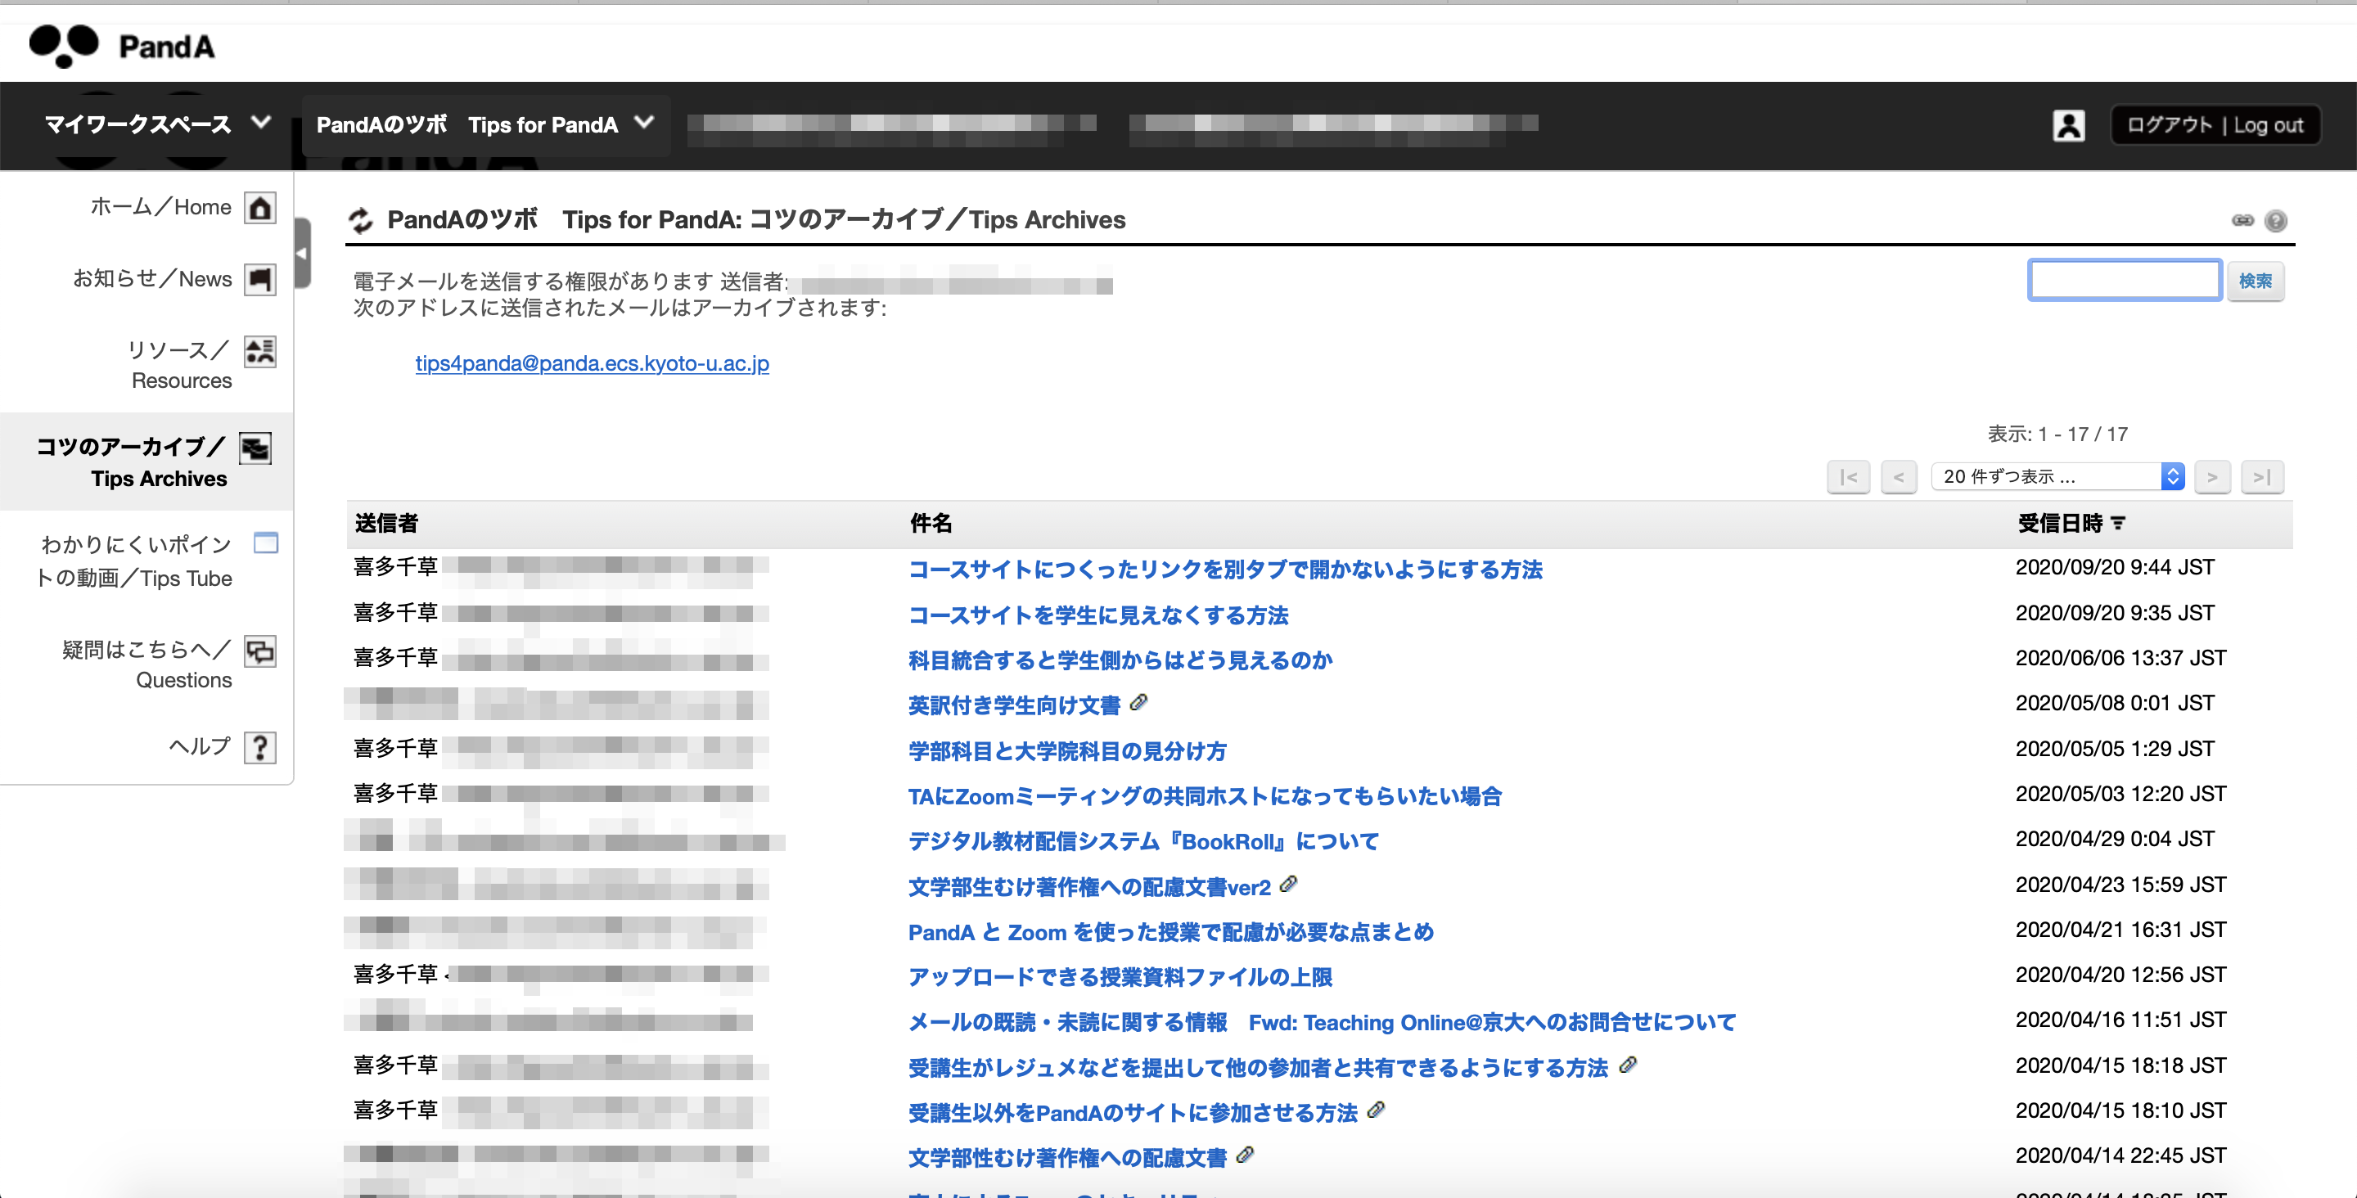Click the attachment icon beside 英訳付き学生向け文書
The image size is (2357, 1198).
point(1138,703)
